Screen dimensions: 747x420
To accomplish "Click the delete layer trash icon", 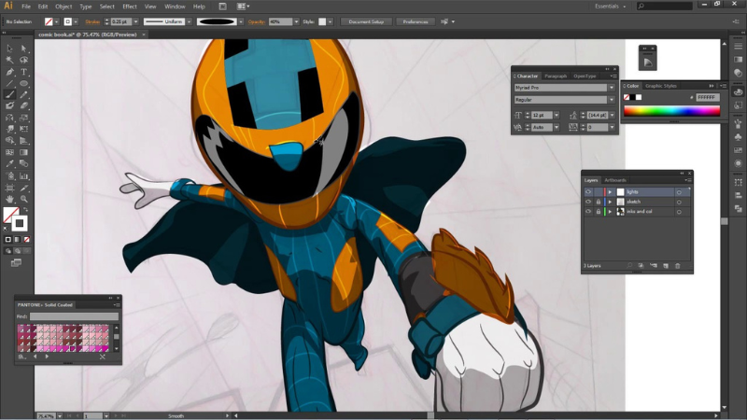I will point(678,266).
